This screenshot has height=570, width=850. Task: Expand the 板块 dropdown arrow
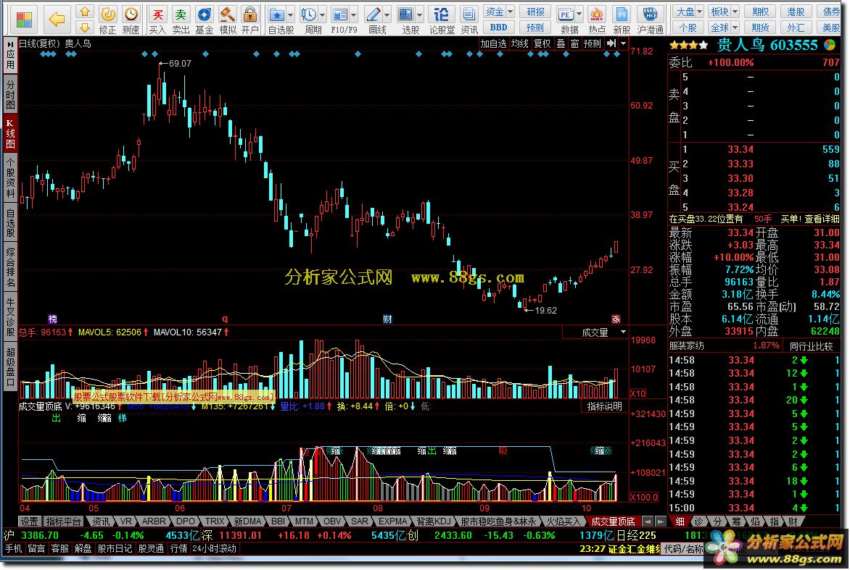pos(735,12)
